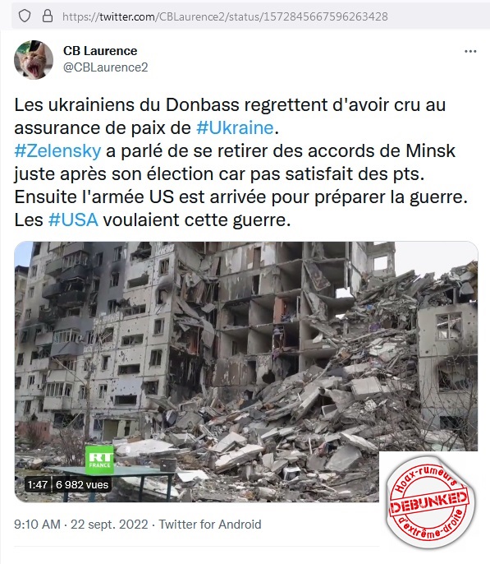490x564 pixels.
Task: Click the 6 982 vues view count
Action: 82,484
